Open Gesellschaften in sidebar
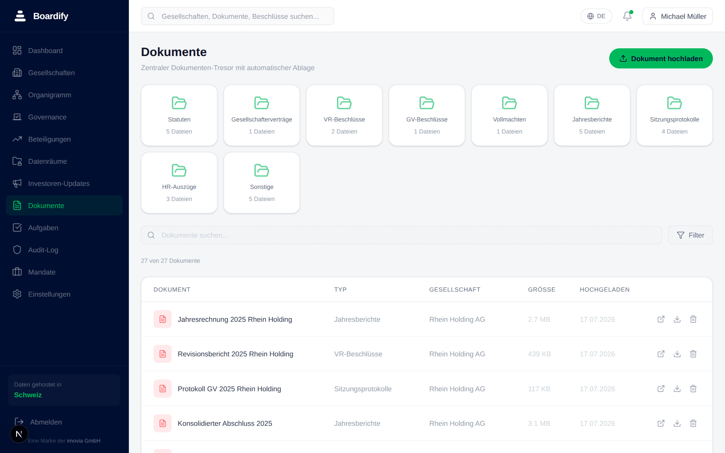Viewport: 725px width, 453px height. pyautogui.click(x=64, y=72)
